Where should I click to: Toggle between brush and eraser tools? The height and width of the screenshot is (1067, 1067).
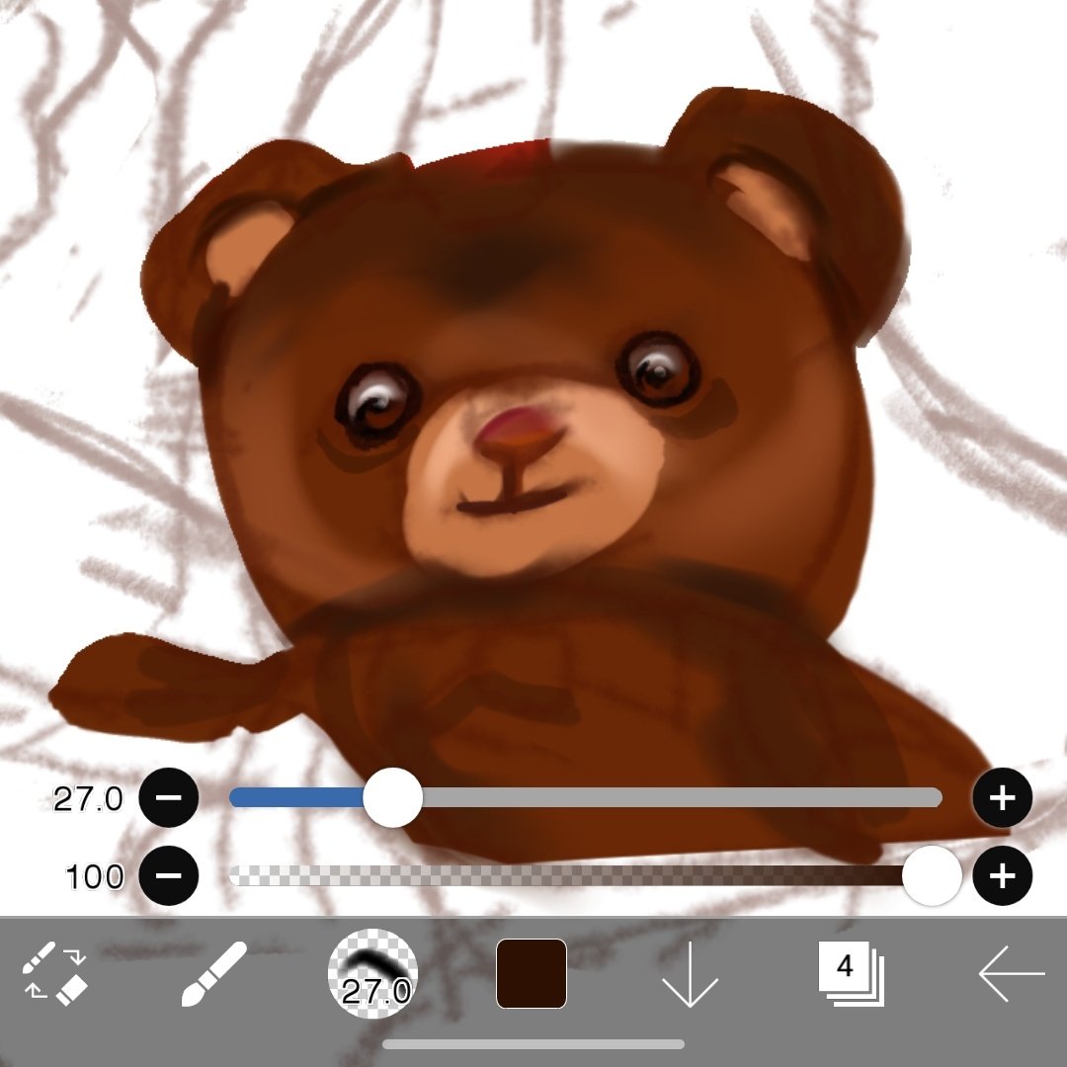(54, 973)
